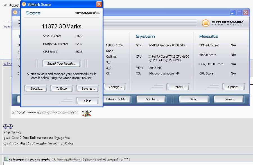The width and height of the screenshot is (253, 165).
Task: Click the forum text containing 'Core 2 Duo Rulezzzzzzzzzz'
Action: pos(37,138)
